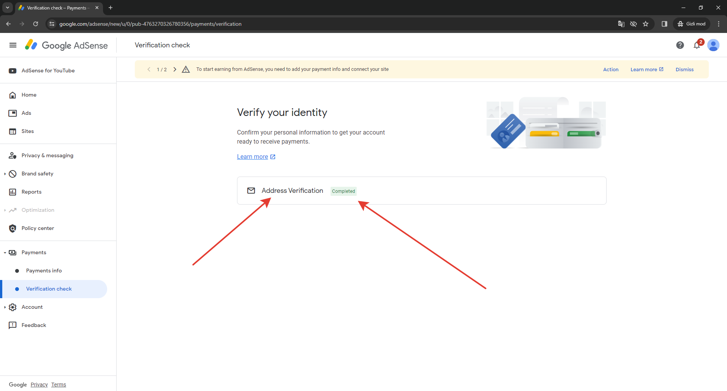
Task: Click the eye-slash icon in the address bar
Action: [x=633, y=24]
